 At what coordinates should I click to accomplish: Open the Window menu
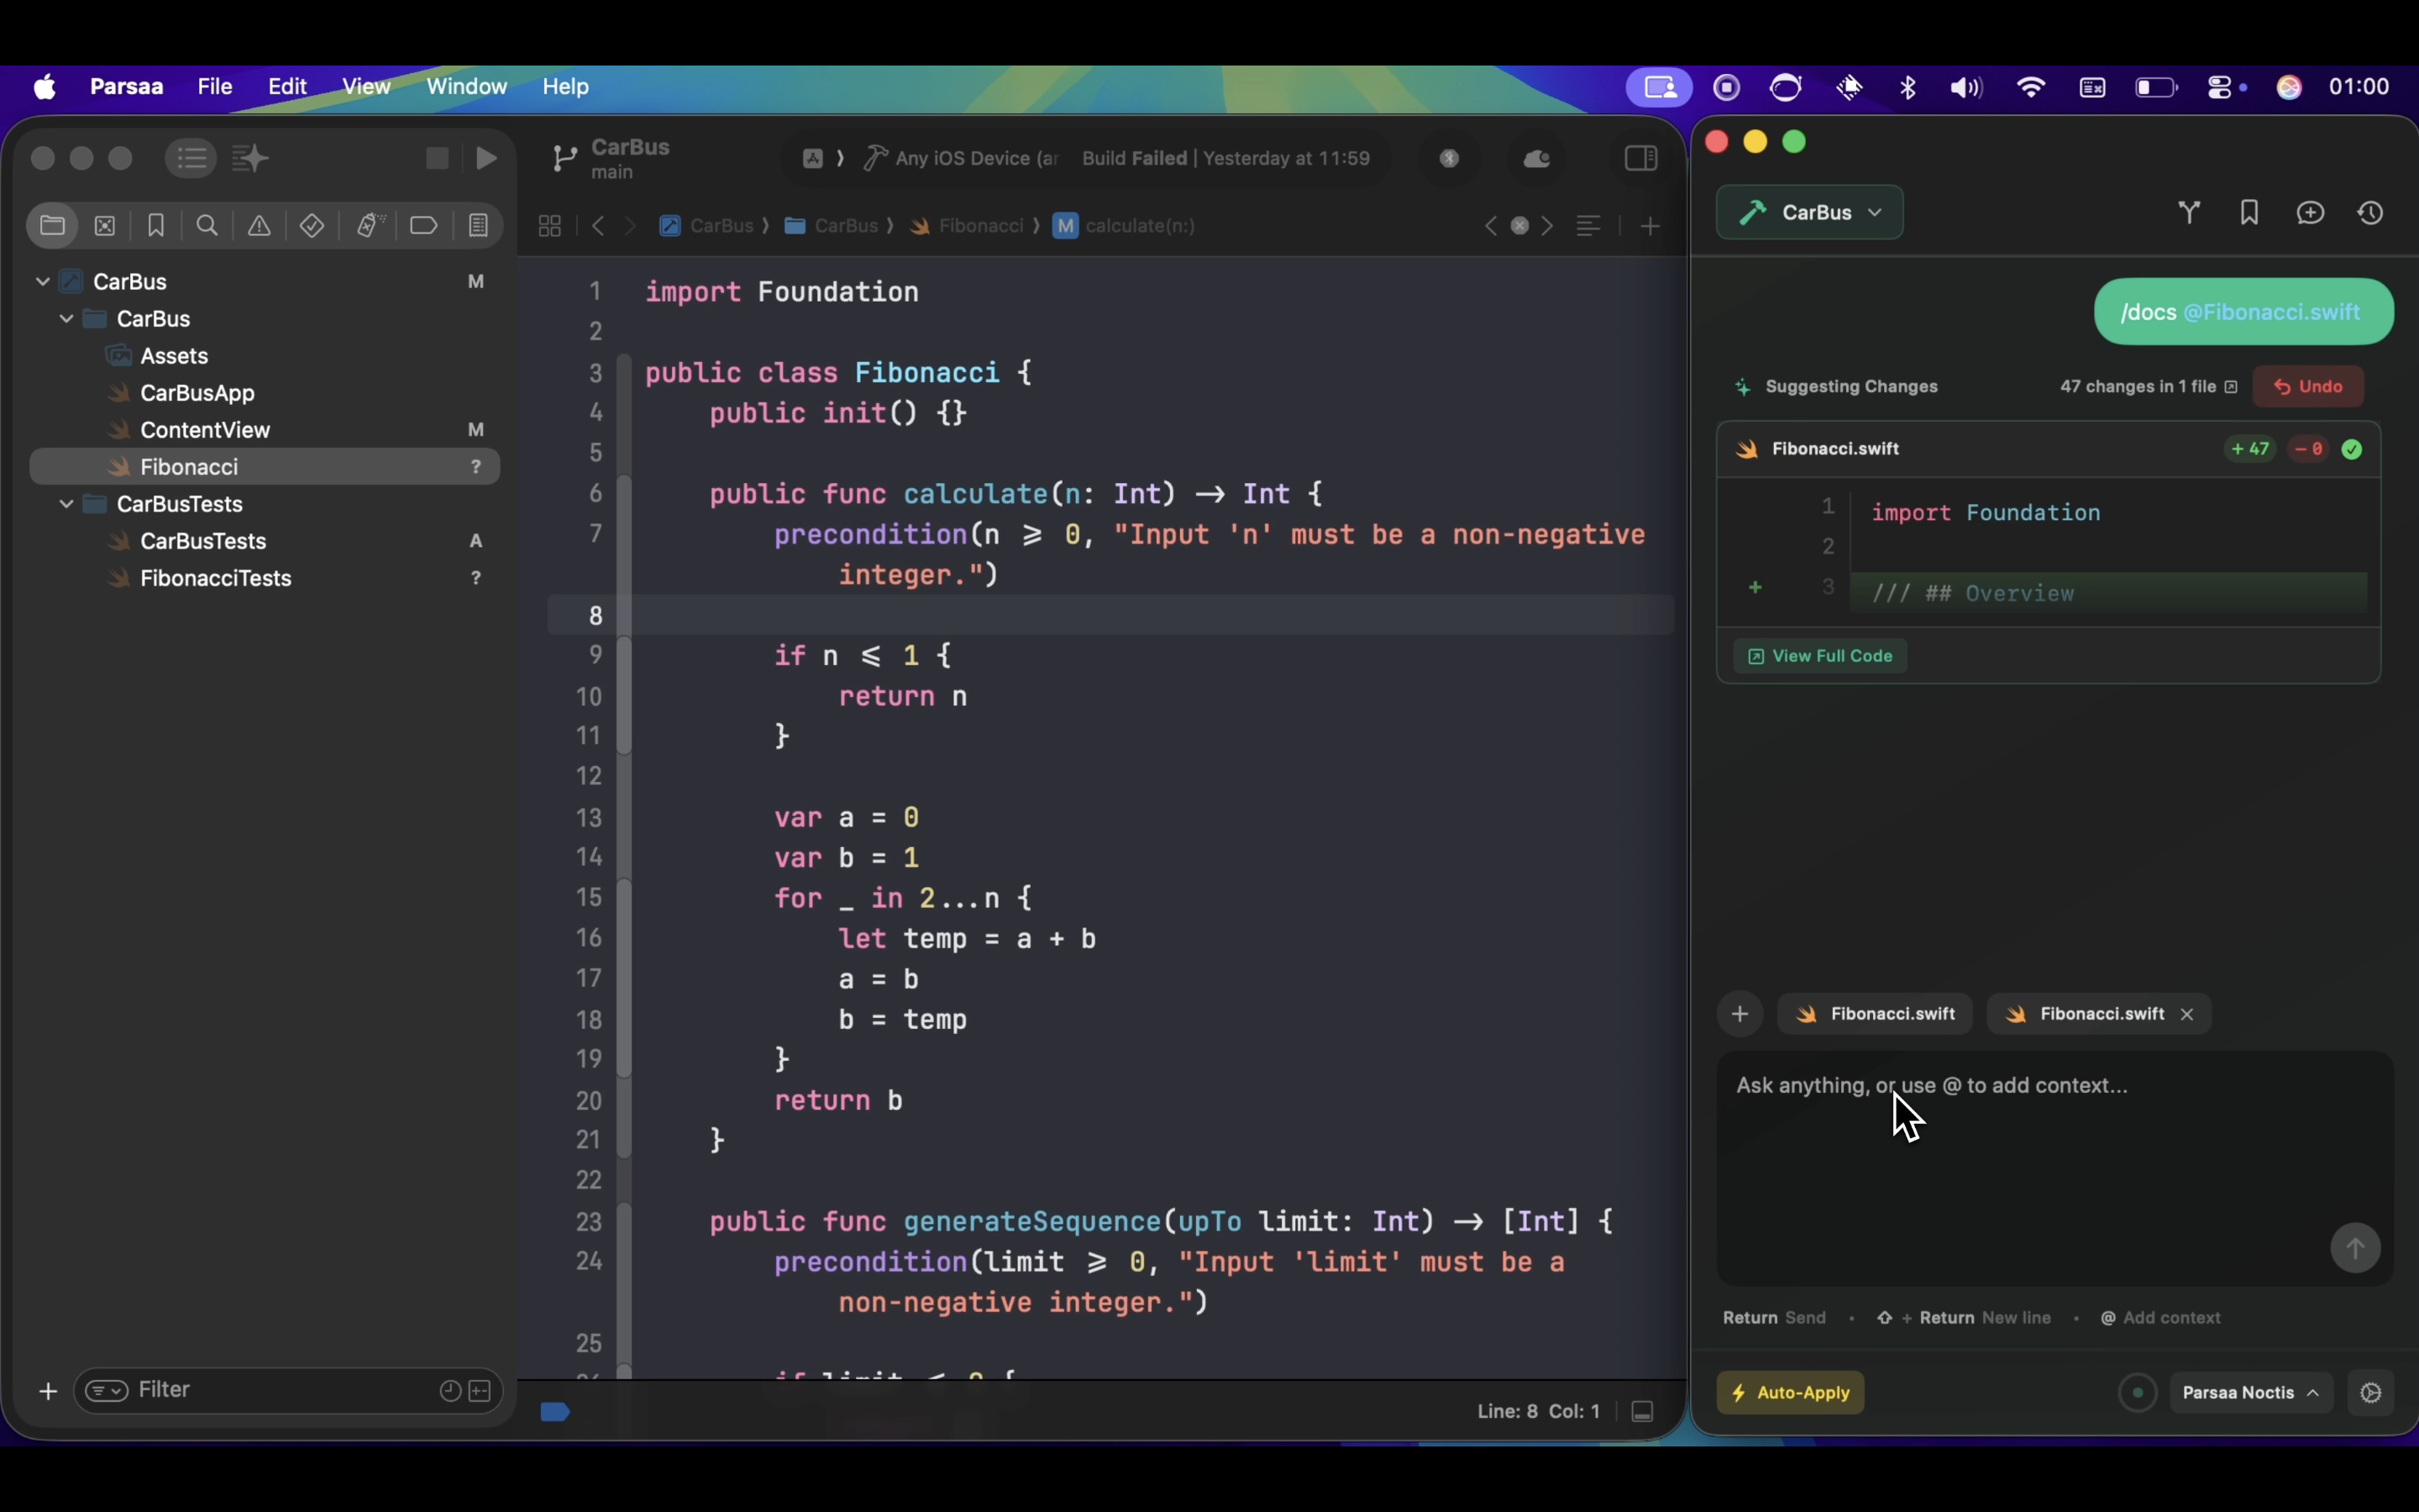pos(467,87)
